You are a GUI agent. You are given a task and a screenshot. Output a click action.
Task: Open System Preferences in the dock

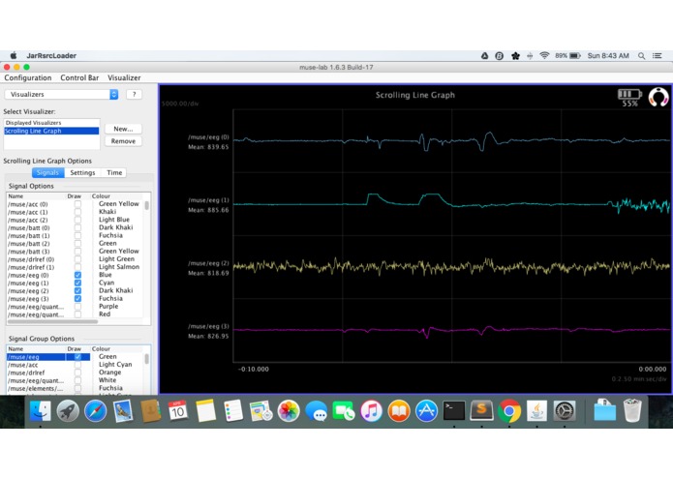[x=565, y=411]
